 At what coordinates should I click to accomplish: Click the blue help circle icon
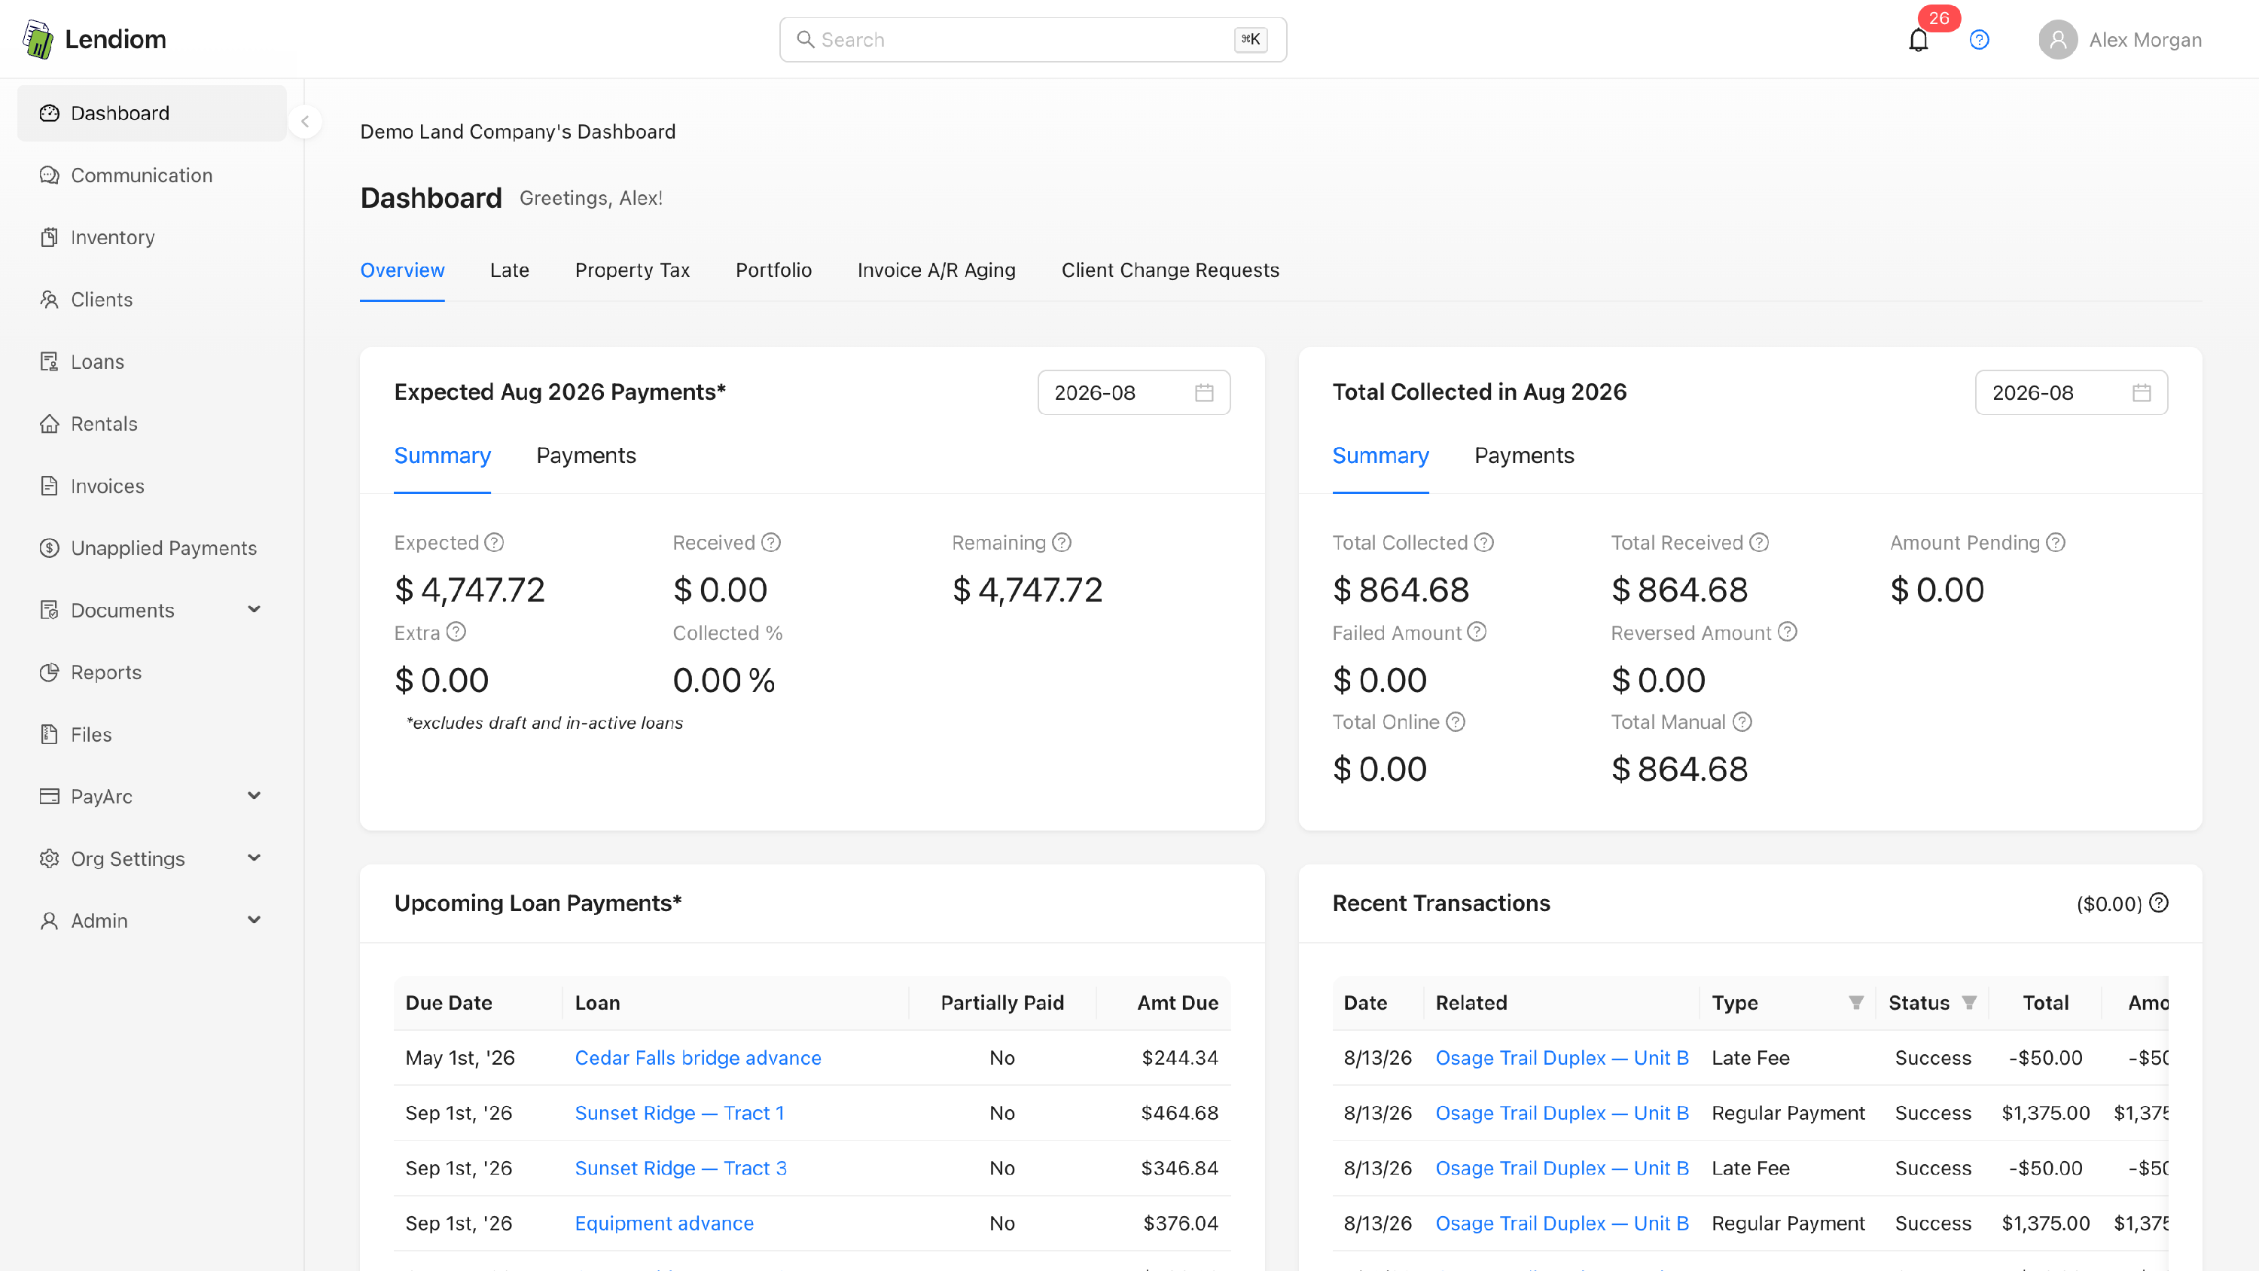tap(1979, 39)
